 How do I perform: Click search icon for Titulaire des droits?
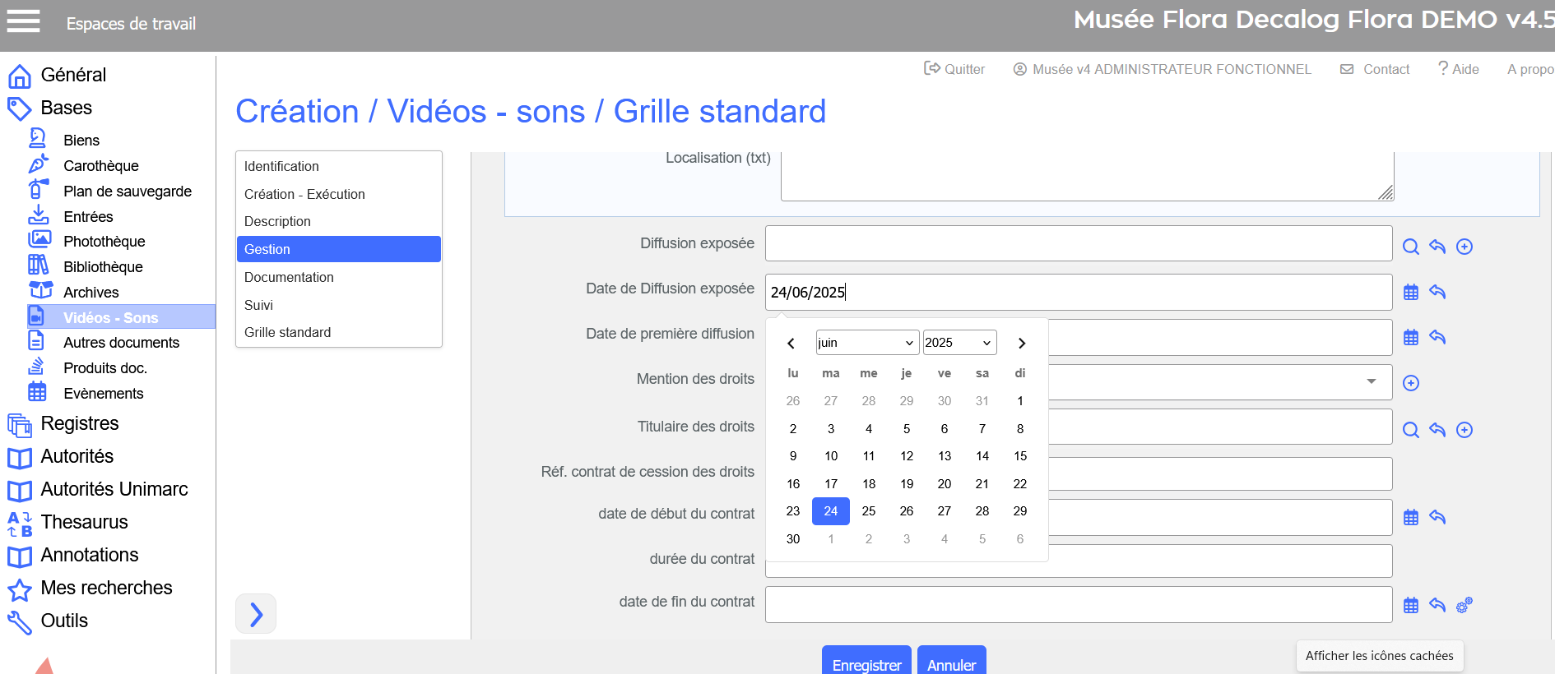pyautogui.click(x=1410, y=430)
